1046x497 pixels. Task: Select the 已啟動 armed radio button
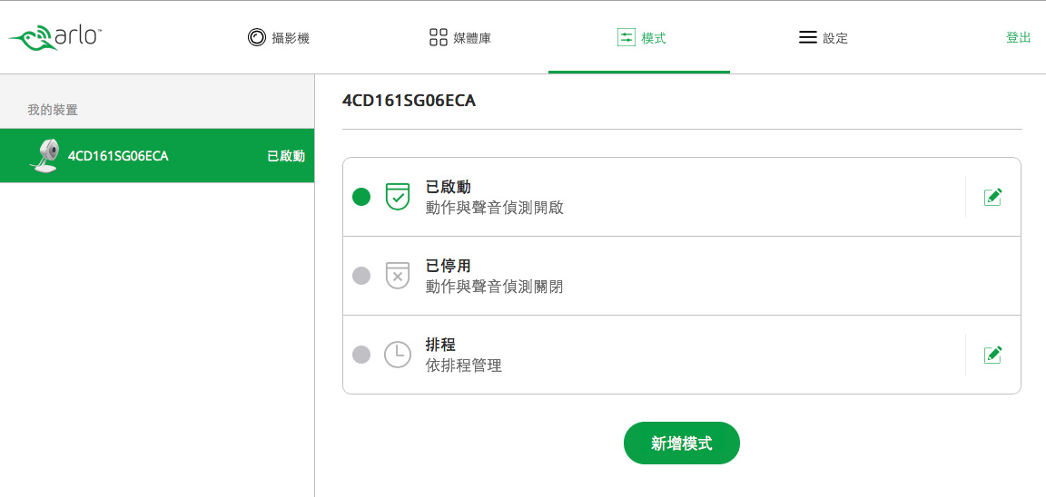coord(360,197)
